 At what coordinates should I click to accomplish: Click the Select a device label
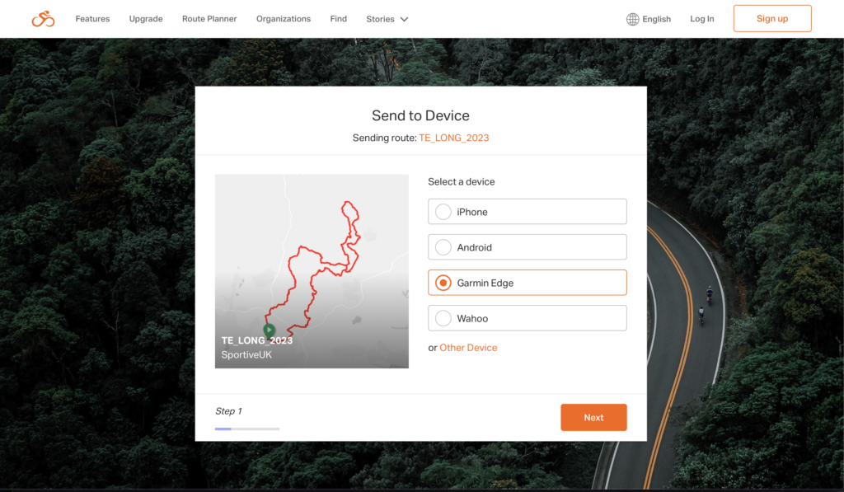(462, 182)
